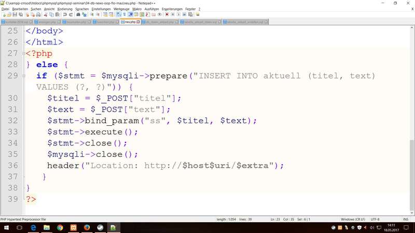Open the Makro menu

click(137, 9)
